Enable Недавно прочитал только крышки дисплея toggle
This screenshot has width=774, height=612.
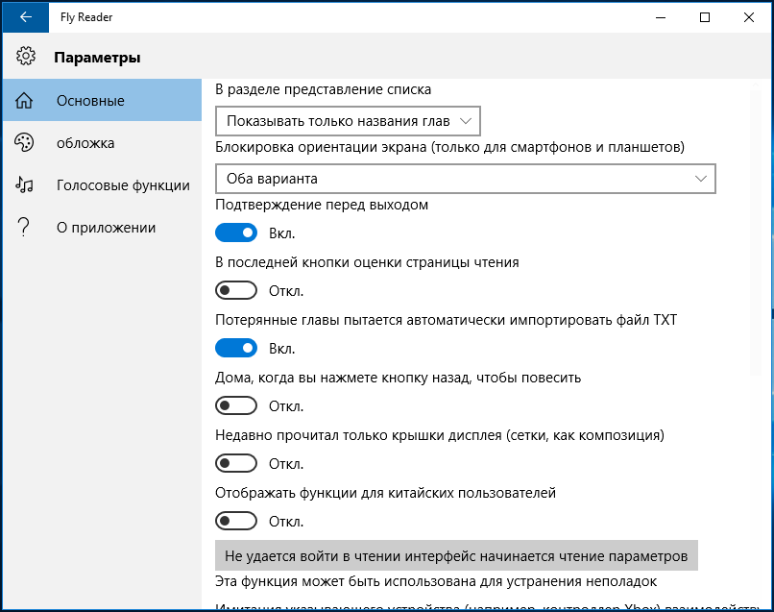[x=236, y=463]
